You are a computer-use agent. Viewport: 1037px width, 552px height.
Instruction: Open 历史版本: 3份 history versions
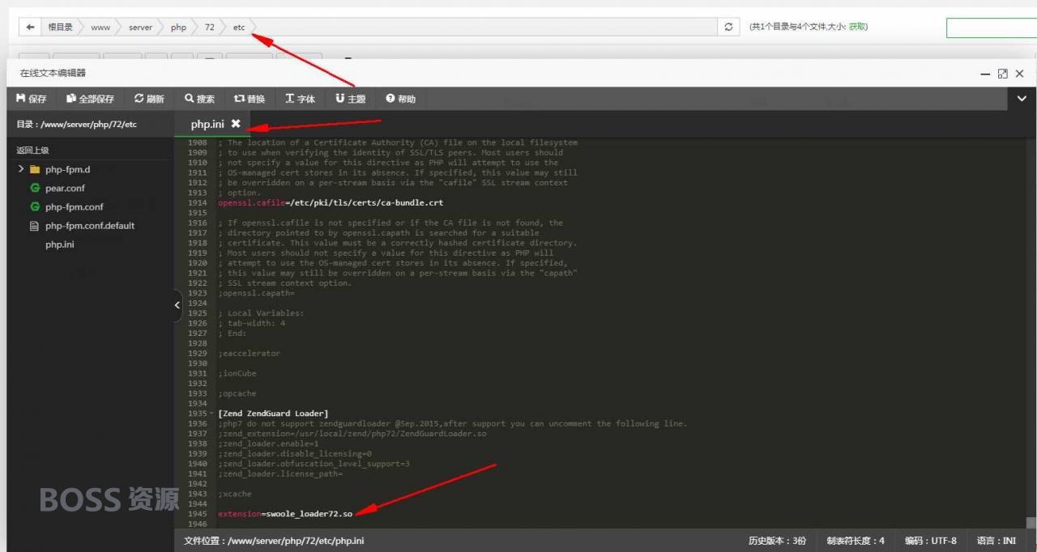tap(777, 541)
